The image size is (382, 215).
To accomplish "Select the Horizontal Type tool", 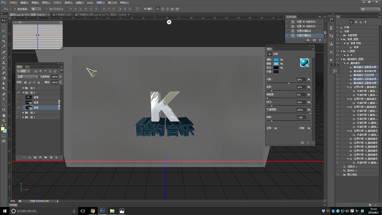I will coord(4,99).
